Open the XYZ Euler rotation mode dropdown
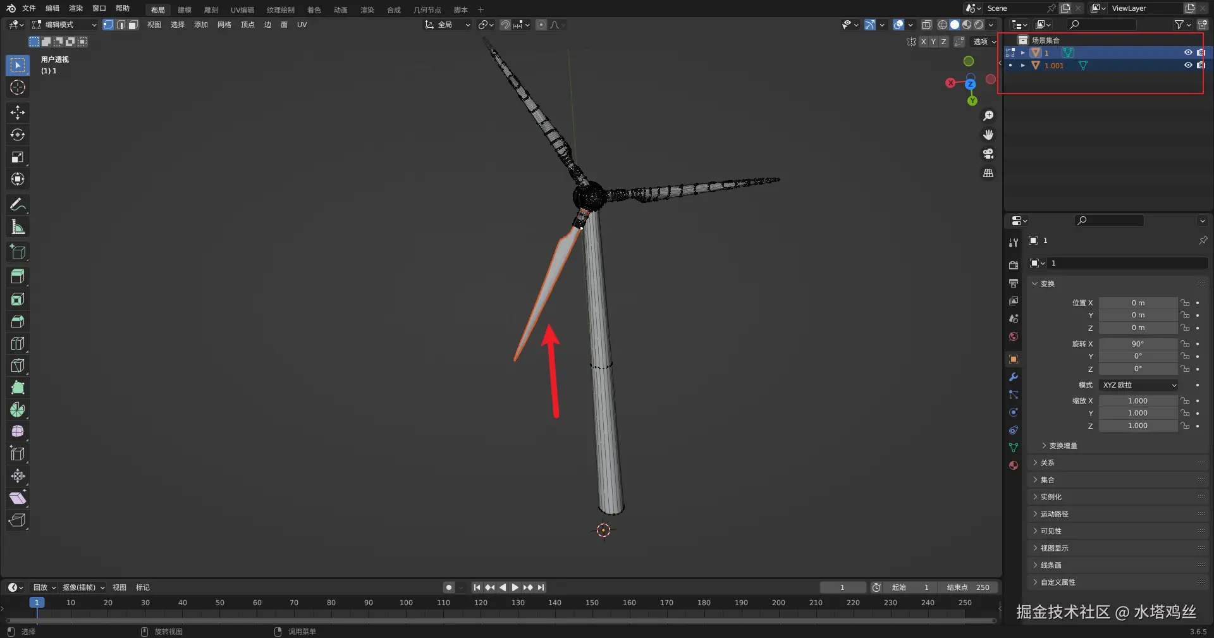Viewport: 1214px width, 638px height. pos(1138,385)
